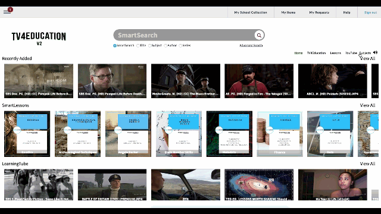The width and height of the screenshot is (381, 214).
Task: Click the magnifier search button
Action: coord(259,35)
